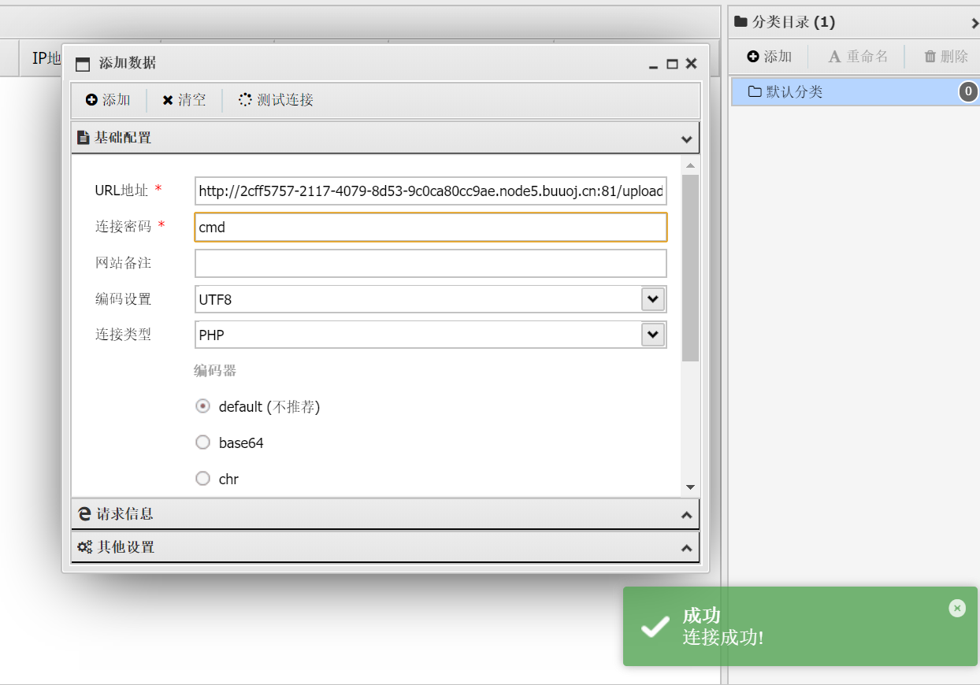The image size is (980, 685).
Task: Click the 测试连接 button
Action: click(x=276, y=100)
